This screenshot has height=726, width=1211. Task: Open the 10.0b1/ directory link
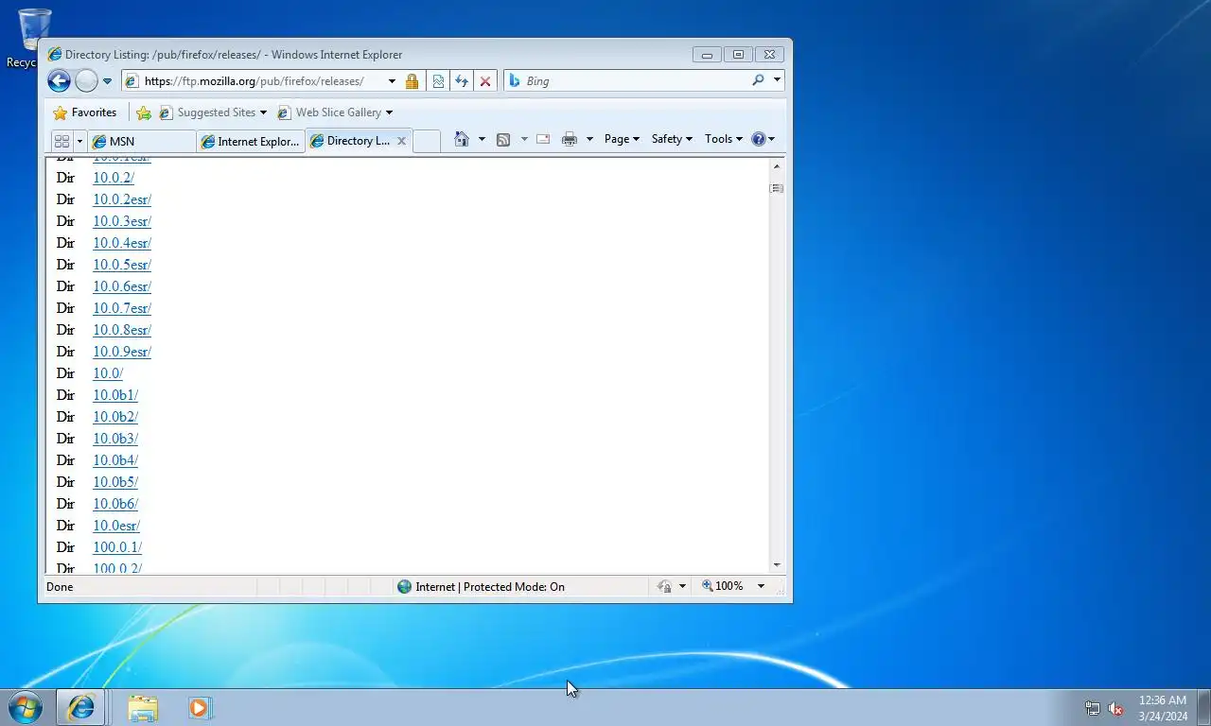click(115, 395)
